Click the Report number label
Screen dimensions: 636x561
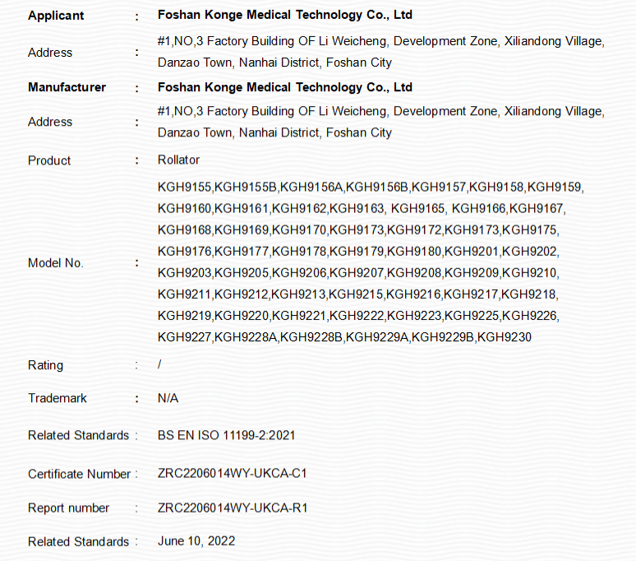coord(68,508)
